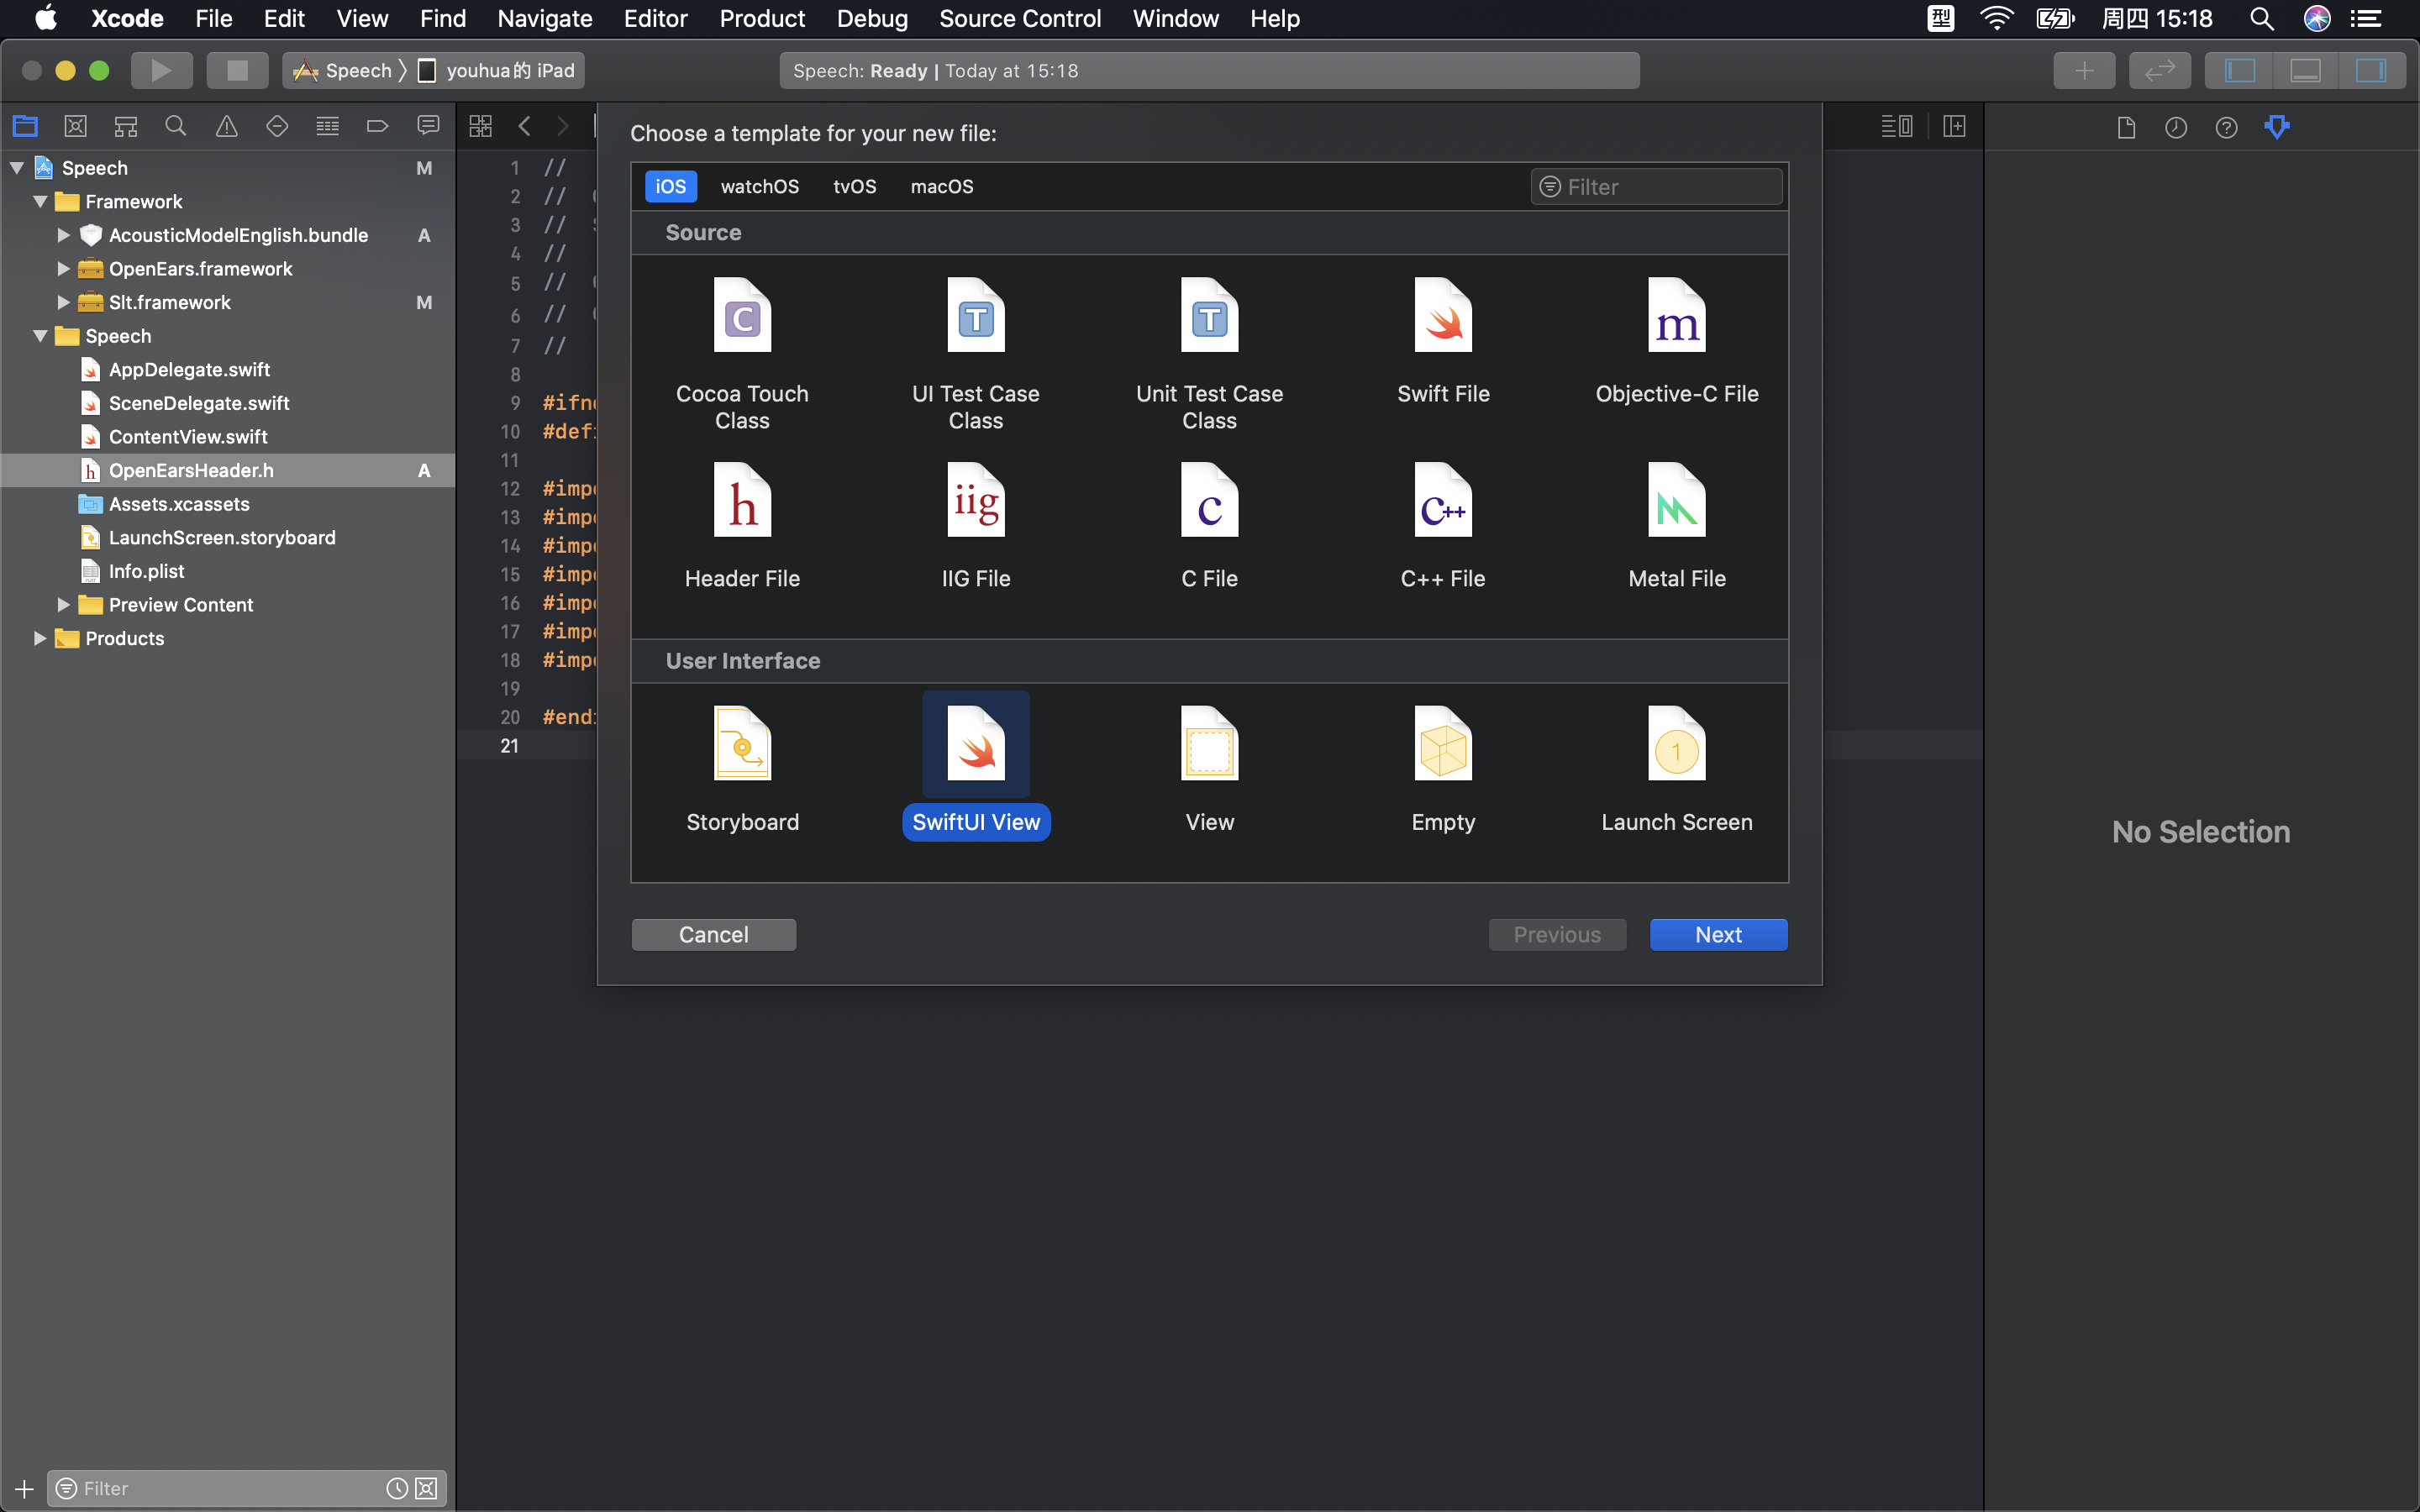
Task: Cancel the new file dialog
Action: click(x=714, y=934)
